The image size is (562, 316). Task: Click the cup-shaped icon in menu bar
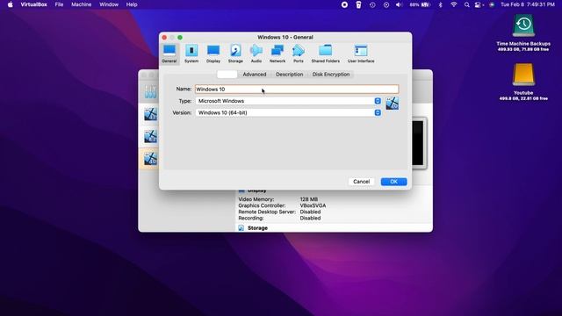click(x=358, y=4)
